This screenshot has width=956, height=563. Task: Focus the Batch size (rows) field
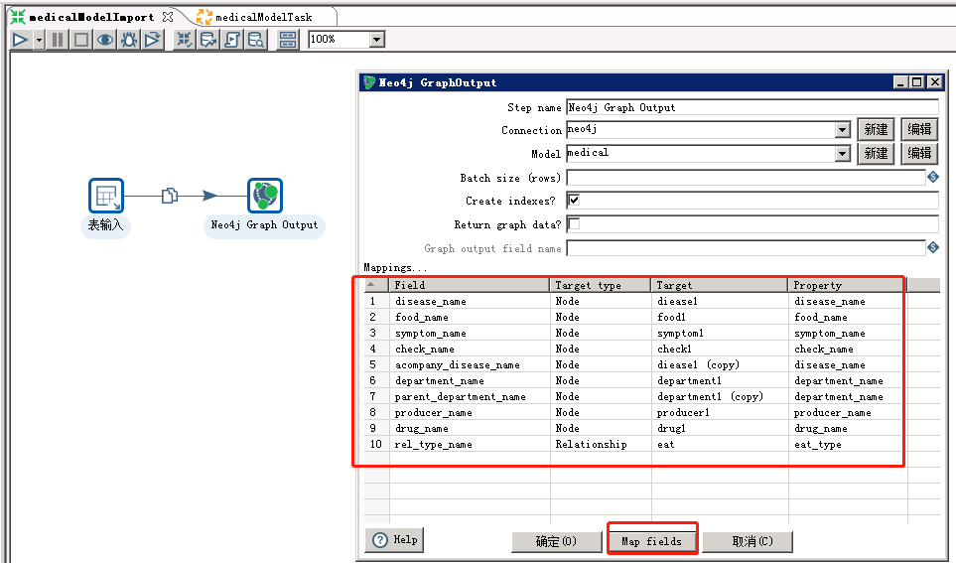[747, 178]
